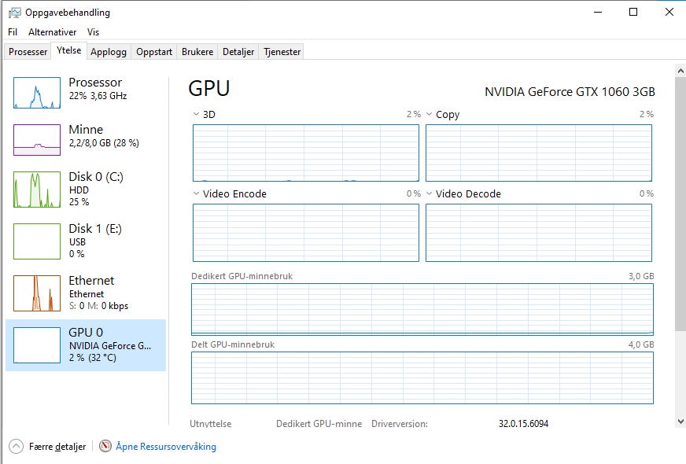Viewport: 686px width, 464px height.
Task: Open the Ethernet graph icon
Action: (x=37, y=293)
